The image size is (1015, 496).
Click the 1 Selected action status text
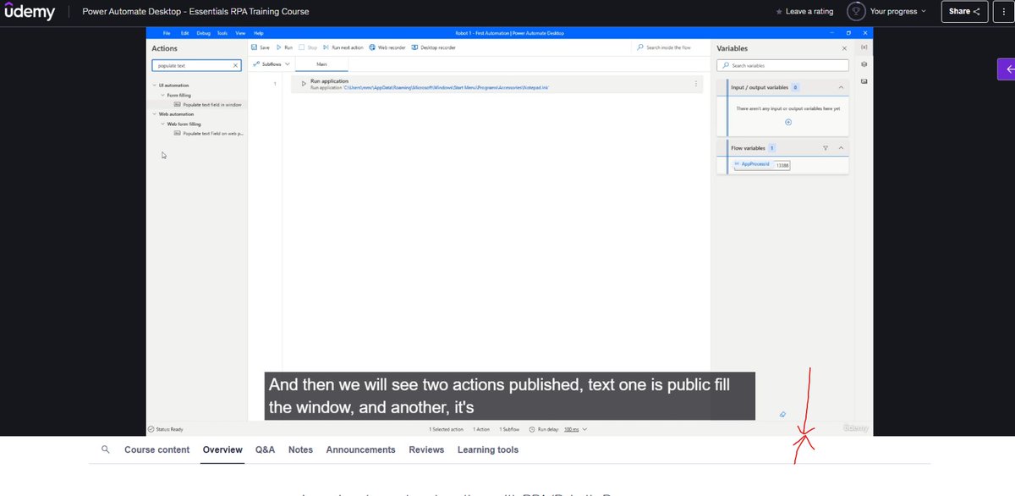point(446,429)
